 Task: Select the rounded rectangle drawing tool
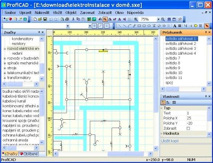click(x=144, y=26)
